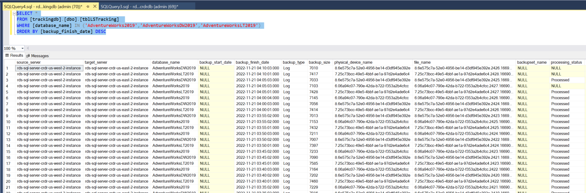Click the source_server column header
The height and width of the screenshot is (193, 586).
pyautogui.click(x=49, y=62)
